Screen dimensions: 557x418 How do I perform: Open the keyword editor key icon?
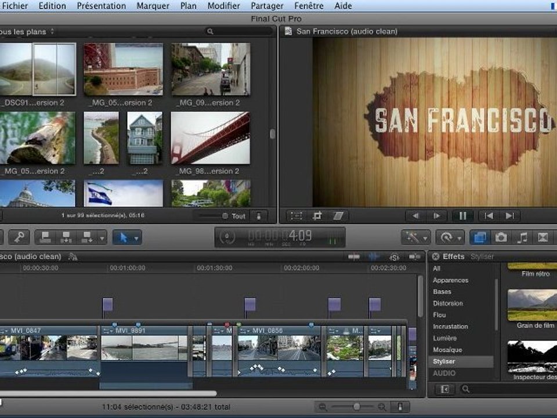pyautogui.click(x=19, y=237)
